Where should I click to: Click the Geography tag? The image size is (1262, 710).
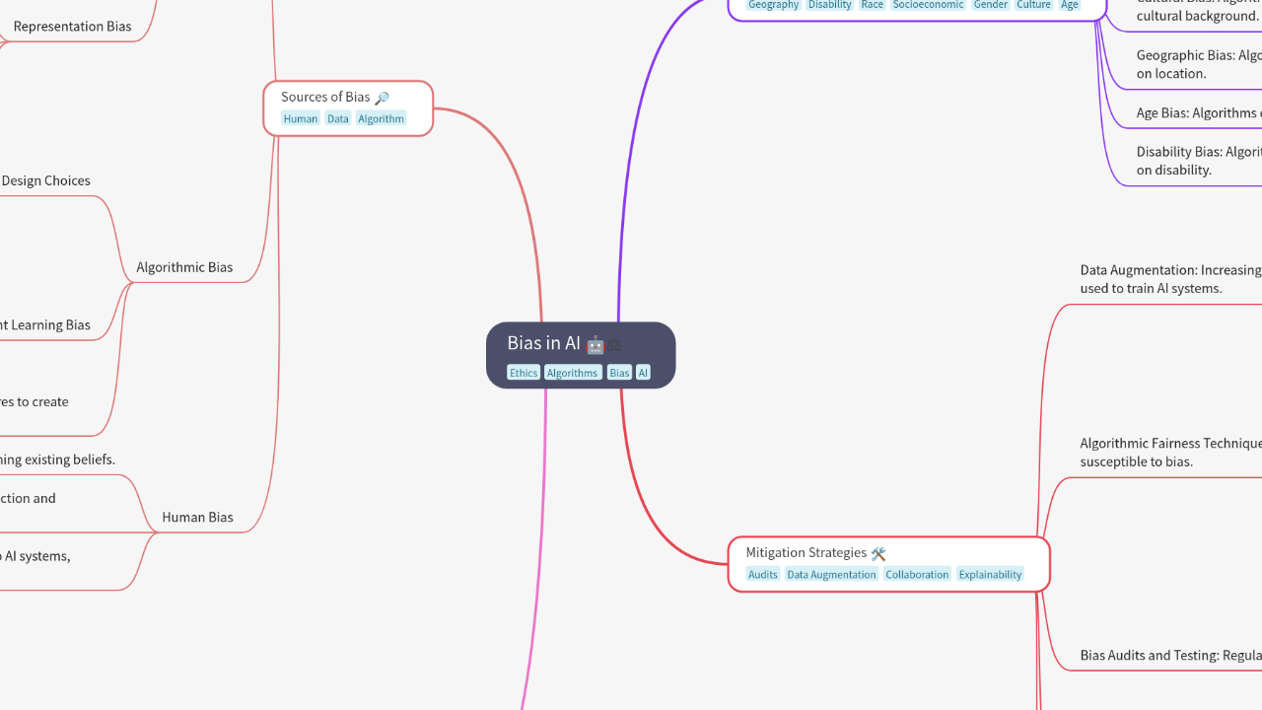tap(773, 5)
